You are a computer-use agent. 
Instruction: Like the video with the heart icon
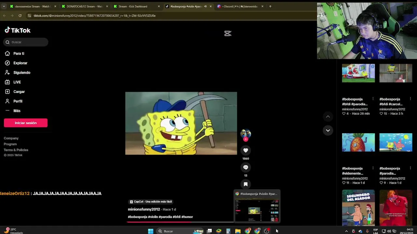point(246,150)
